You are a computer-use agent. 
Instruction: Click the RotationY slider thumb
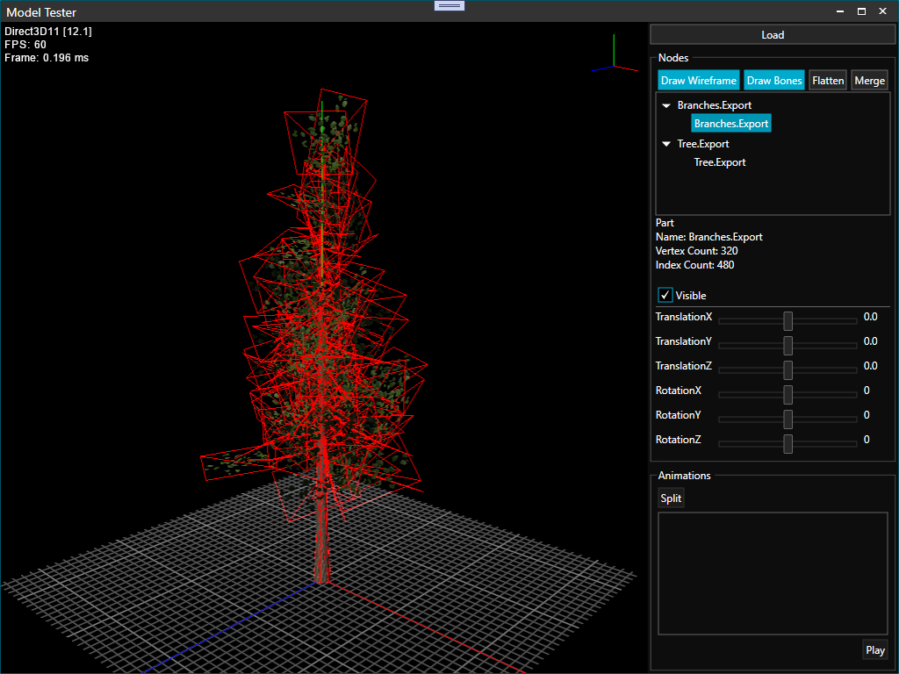tap(788, 419)
